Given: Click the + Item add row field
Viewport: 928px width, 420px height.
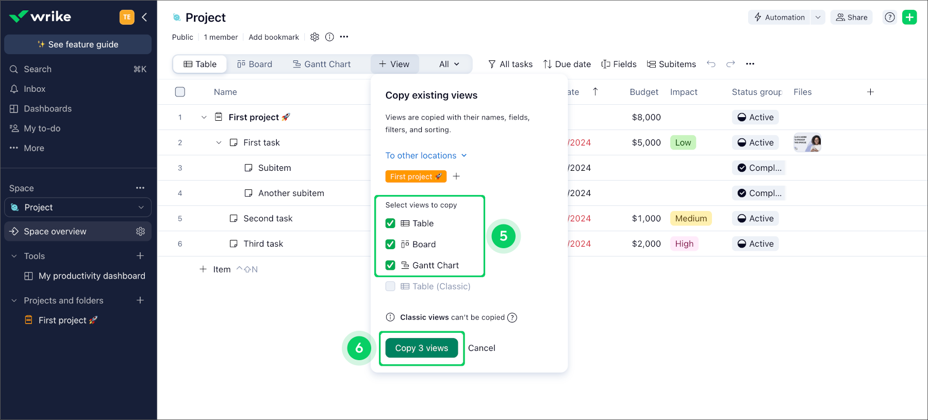Looking at the screenshot, I should point(228,269).
